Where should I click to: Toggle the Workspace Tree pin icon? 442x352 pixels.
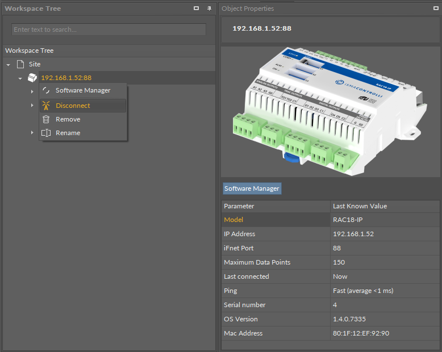tap(209, 9)
